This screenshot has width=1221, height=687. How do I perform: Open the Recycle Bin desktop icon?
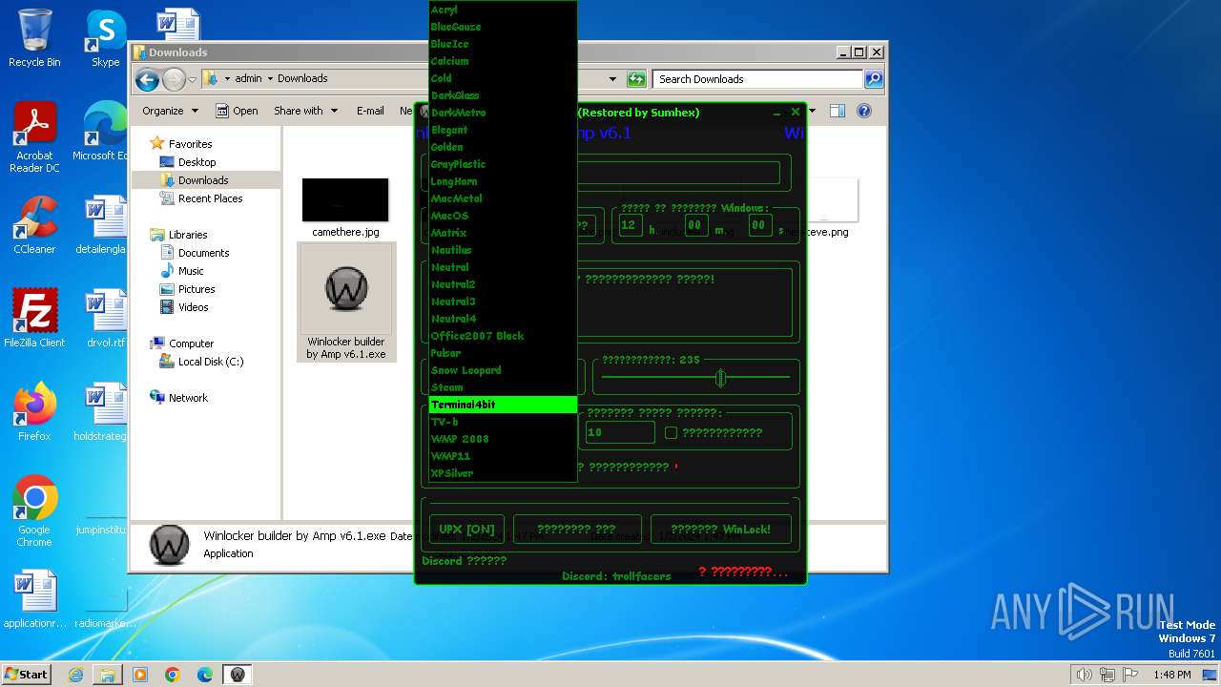(x=34, y=38)
